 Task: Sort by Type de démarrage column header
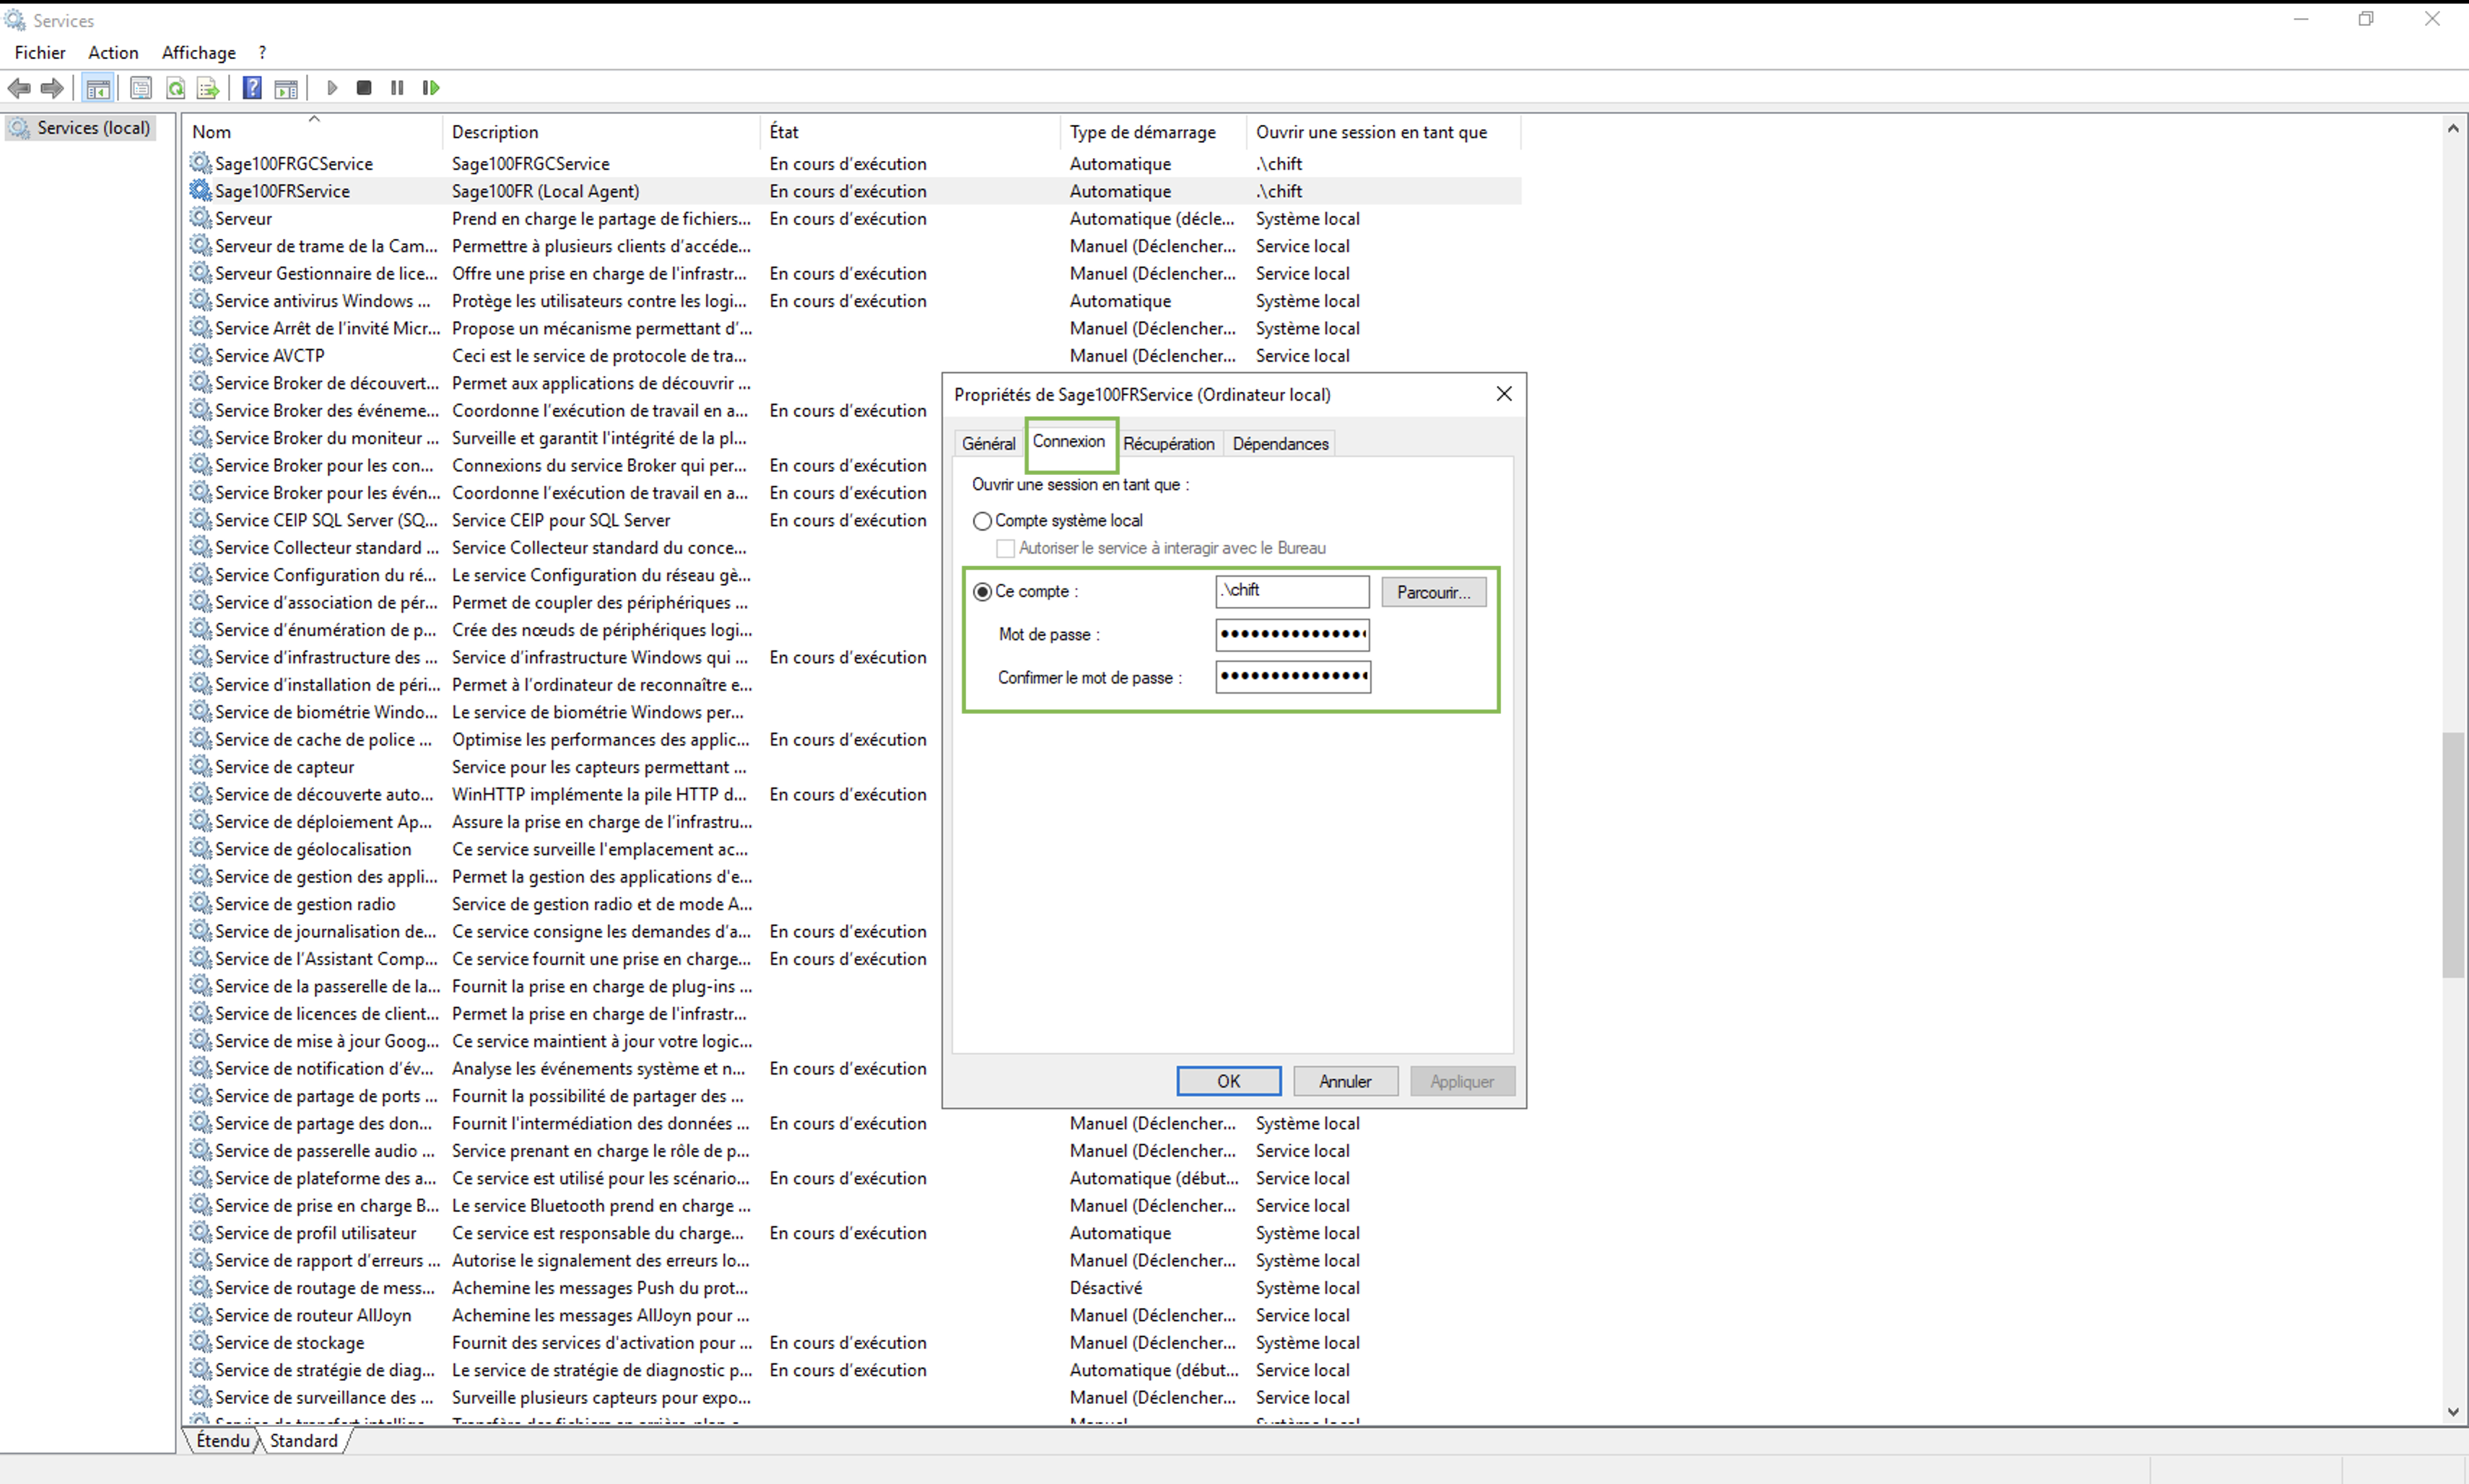point(1142,132)
